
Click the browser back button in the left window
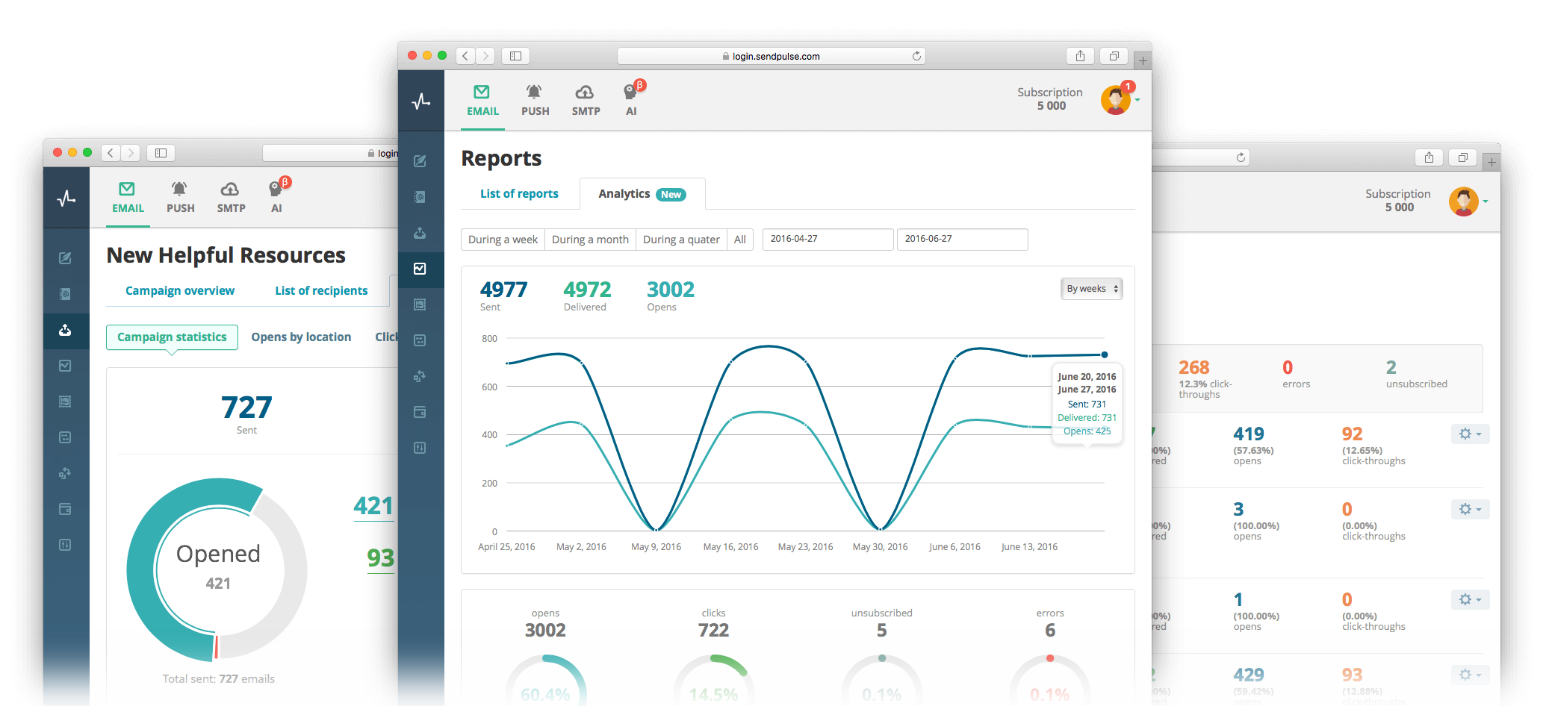(111, 153)
